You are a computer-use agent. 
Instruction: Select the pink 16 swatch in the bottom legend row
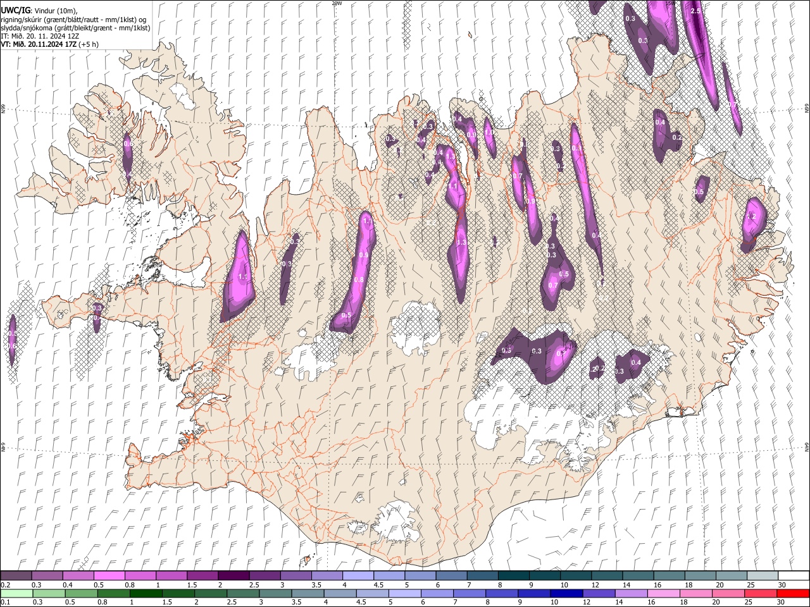(x=663, y=594)
